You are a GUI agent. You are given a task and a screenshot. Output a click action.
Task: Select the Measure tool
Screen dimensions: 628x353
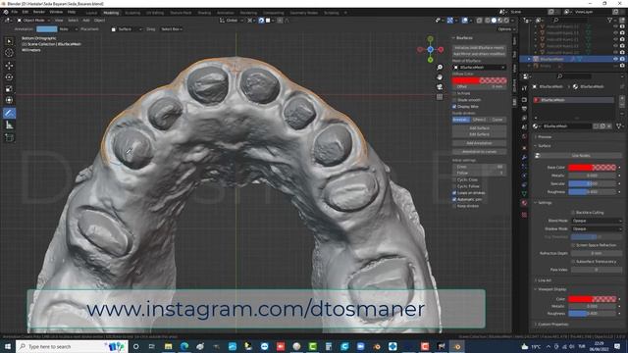pos(9,126)
